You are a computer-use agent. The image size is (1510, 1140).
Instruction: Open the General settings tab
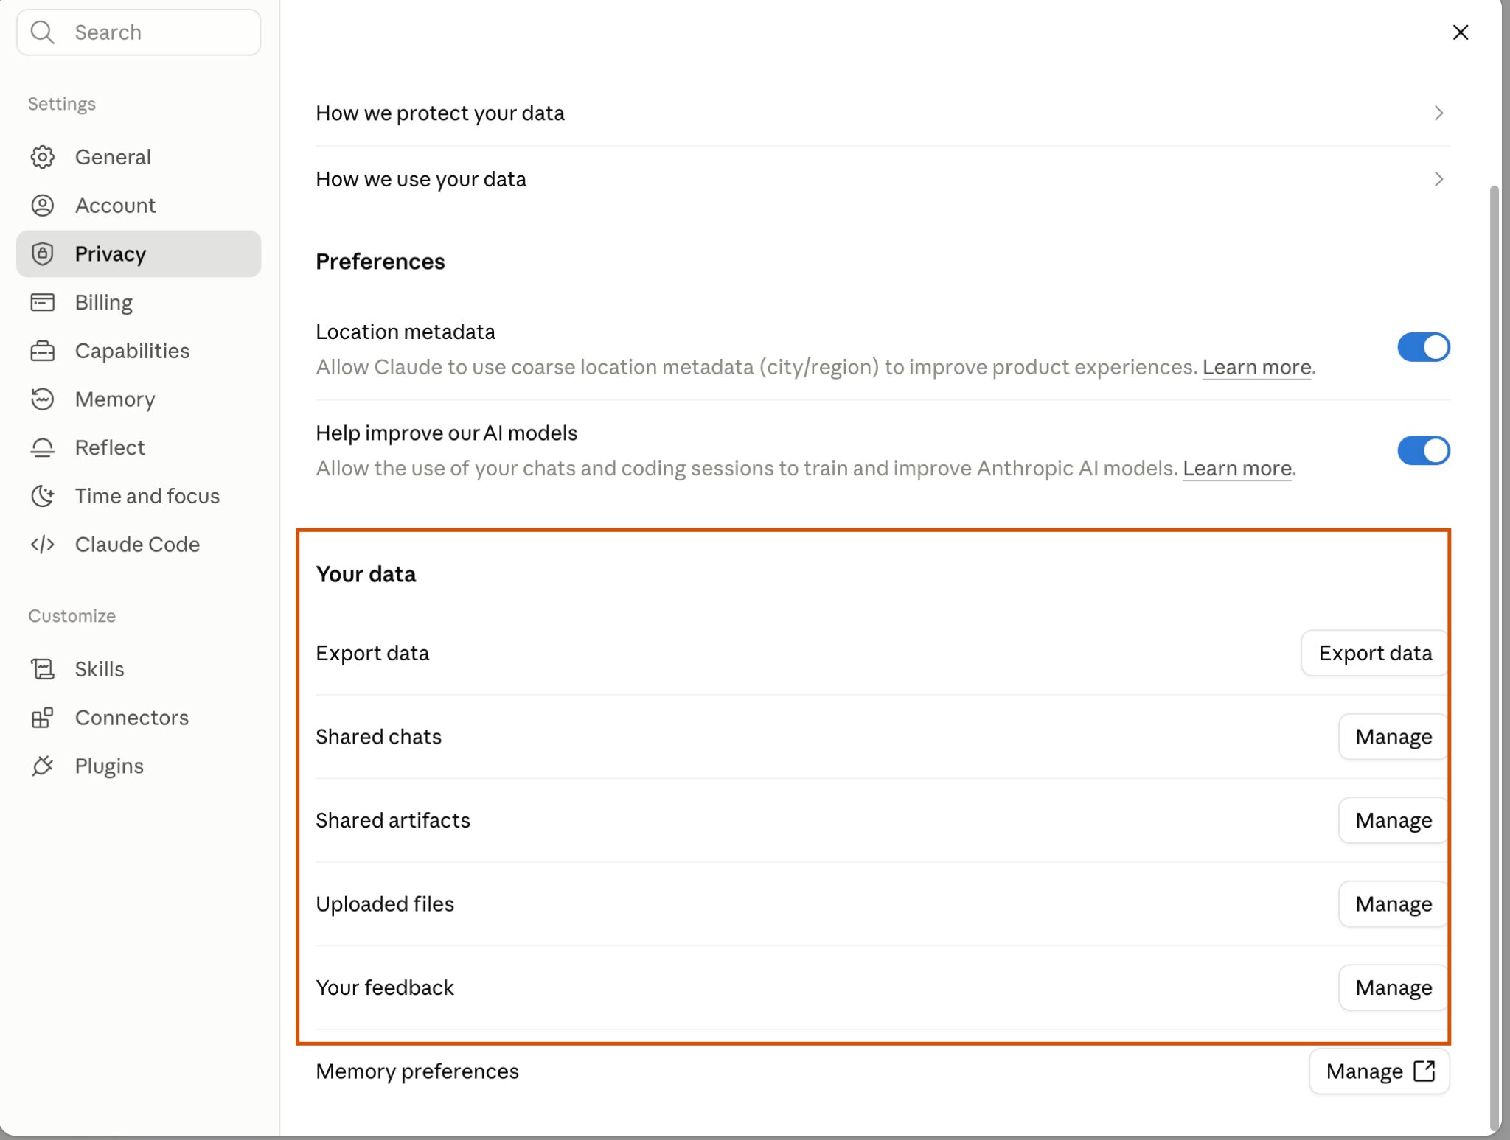point(139,157)
